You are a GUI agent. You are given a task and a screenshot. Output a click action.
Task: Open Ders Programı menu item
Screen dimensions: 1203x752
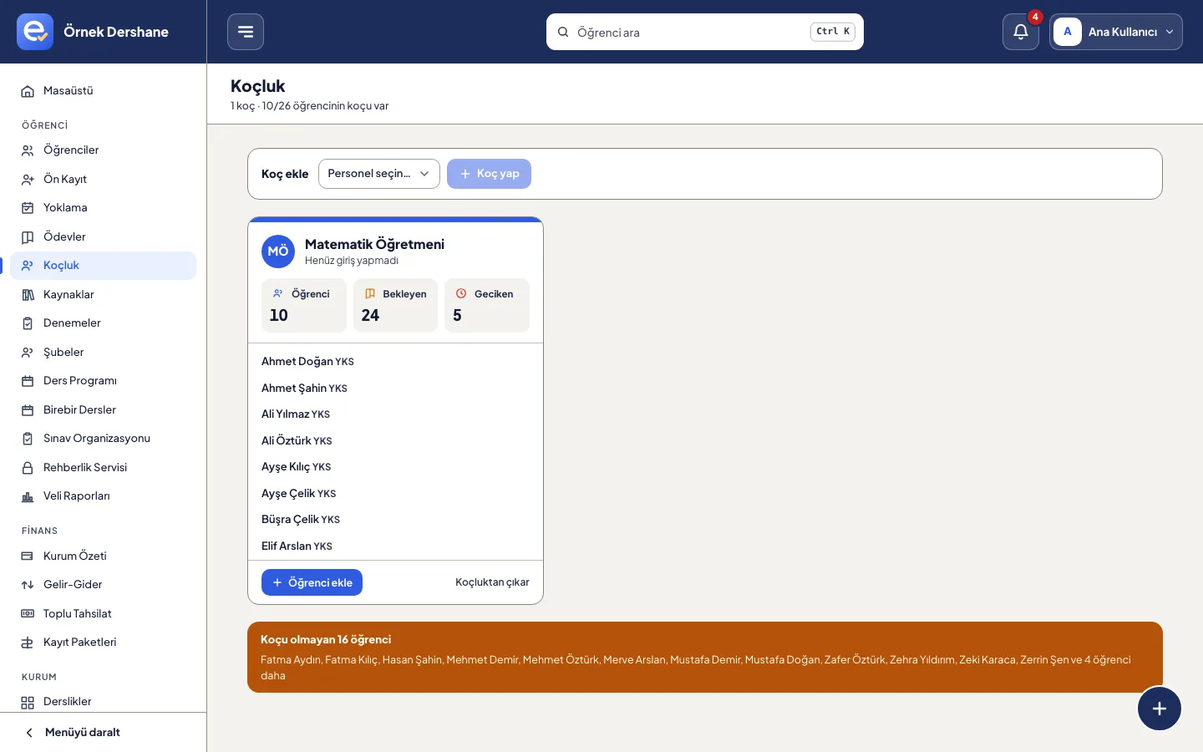point(104,381)
